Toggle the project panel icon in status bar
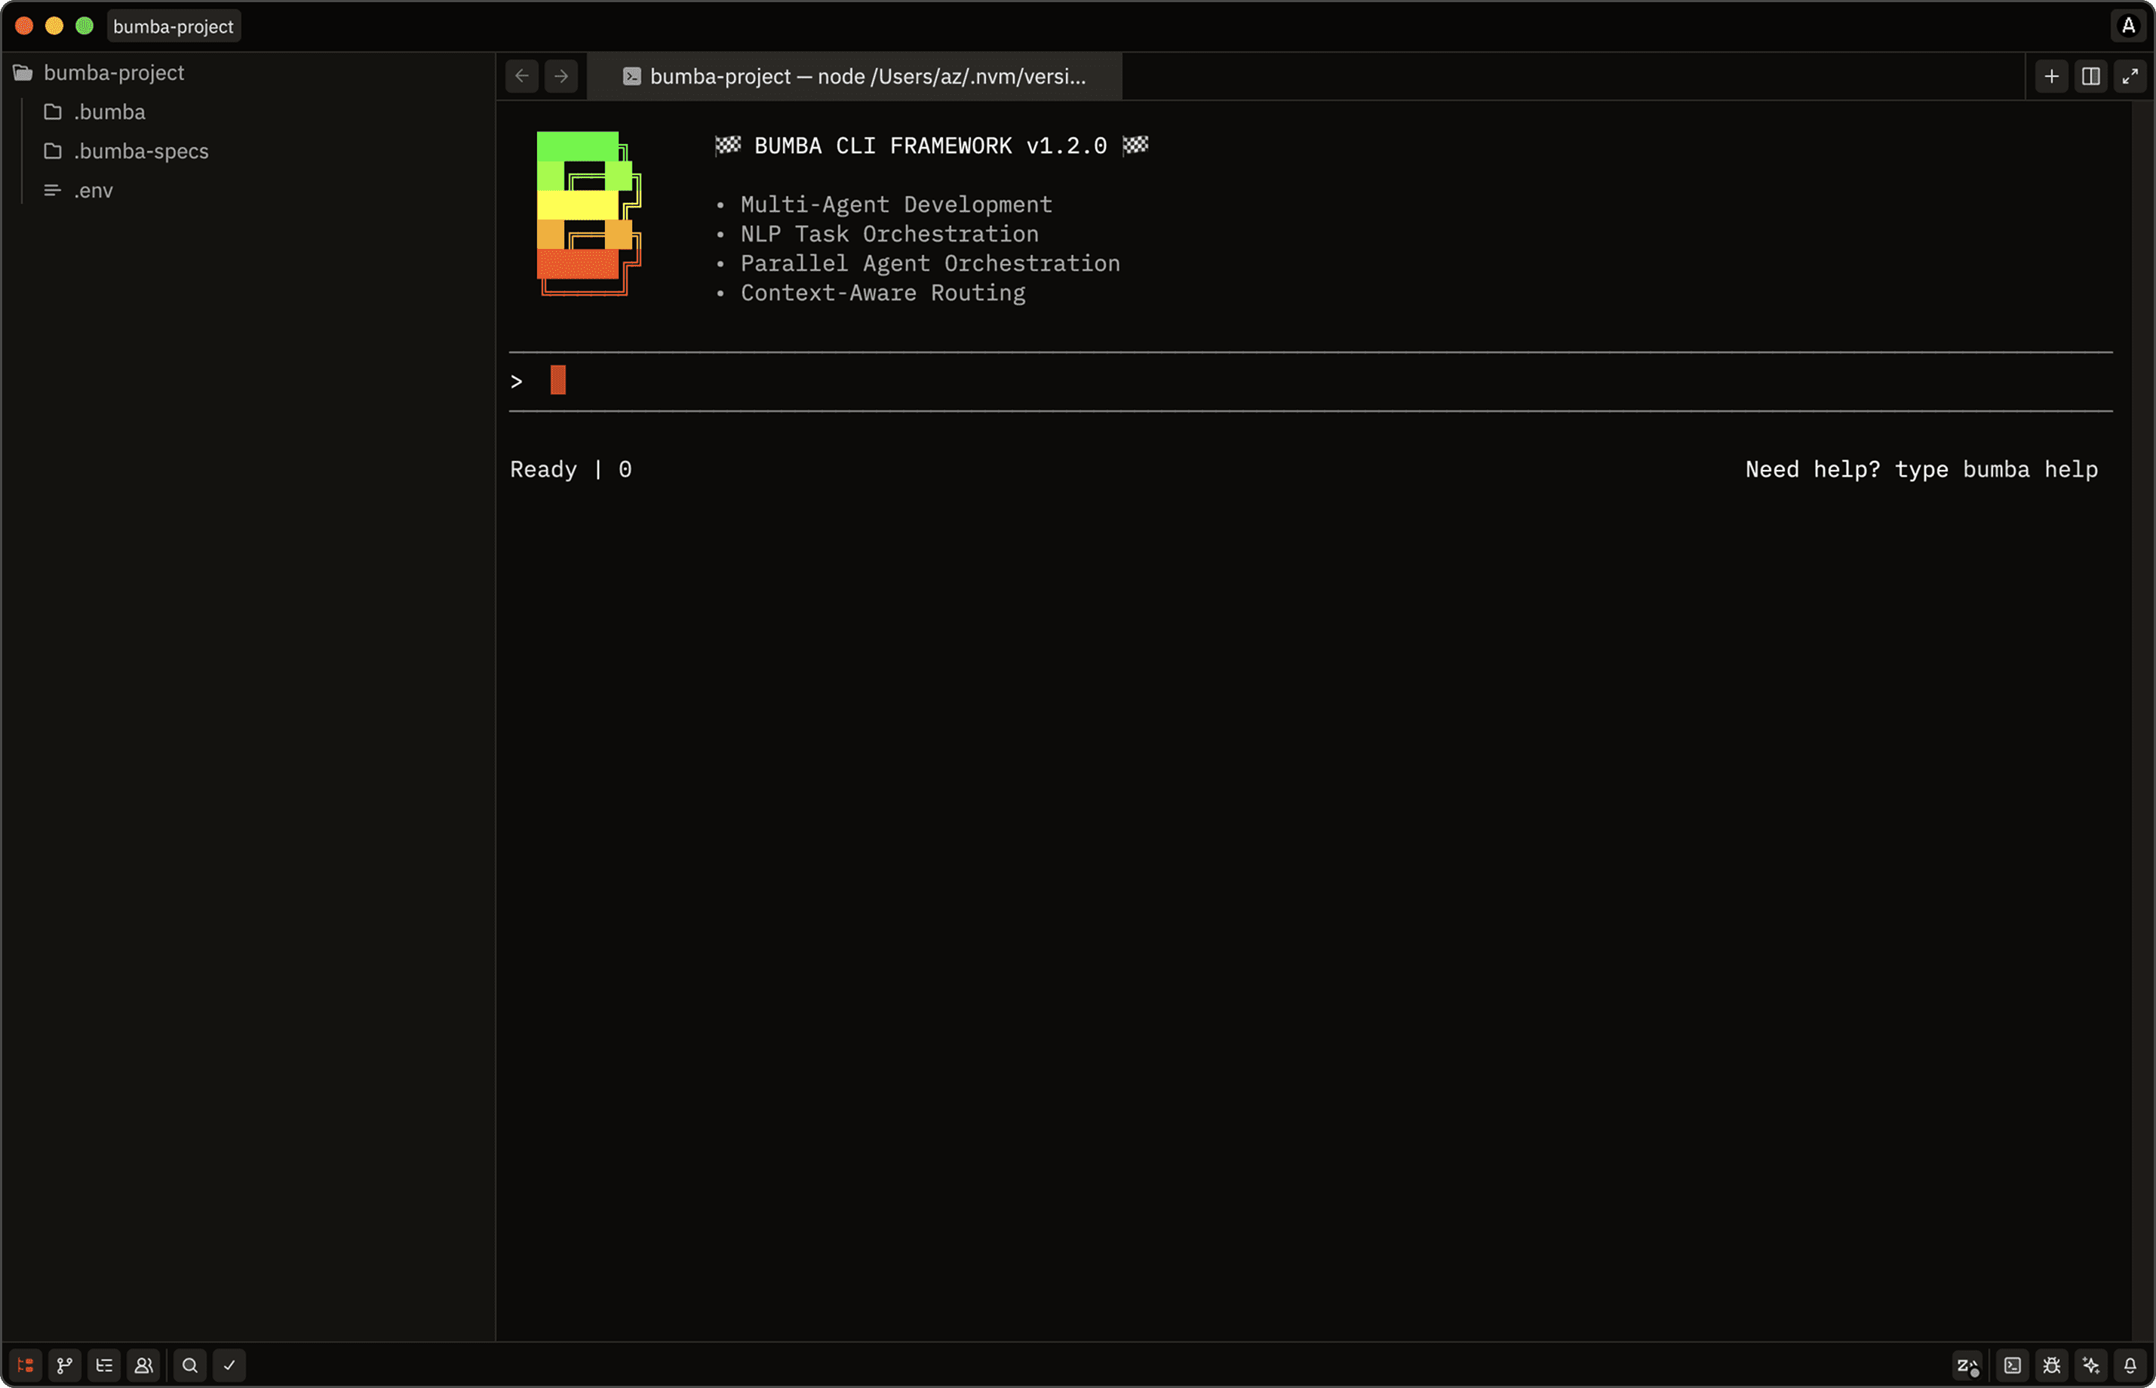The height and width of the screenshot is (1388, 2156). pyautogui.click(x=25, y=1365)
